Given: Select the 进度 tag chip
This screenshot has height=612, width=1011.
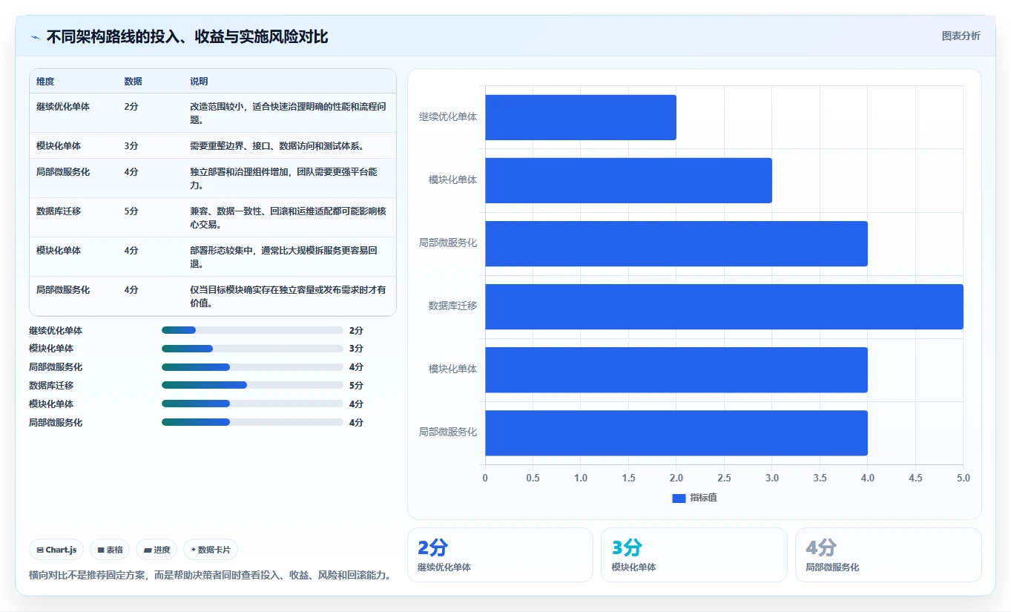Looking at the screenshot, I should (x=157, y=550).
